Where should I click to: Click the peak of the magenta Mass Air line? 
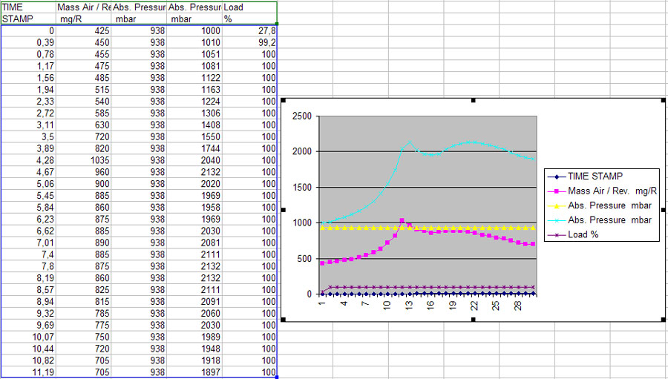click(402, 220)
